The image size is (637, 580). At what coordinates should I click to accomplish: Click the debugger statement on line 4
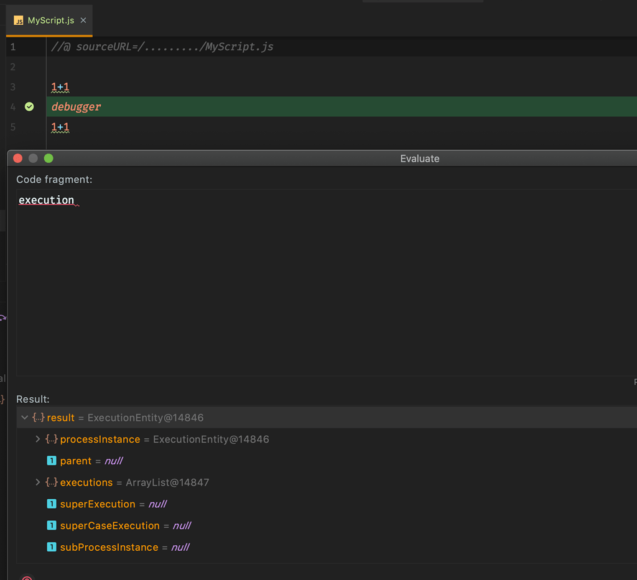75,106
